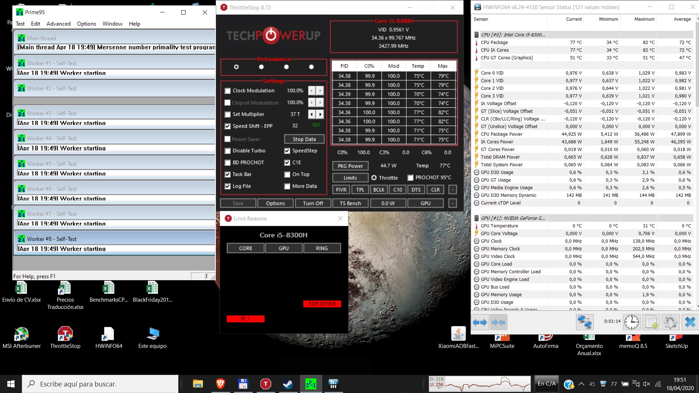The height and width of the screenshot is (393, 699).
Task: Open the Options menu in Prime95
Action: tap(86, 24)
